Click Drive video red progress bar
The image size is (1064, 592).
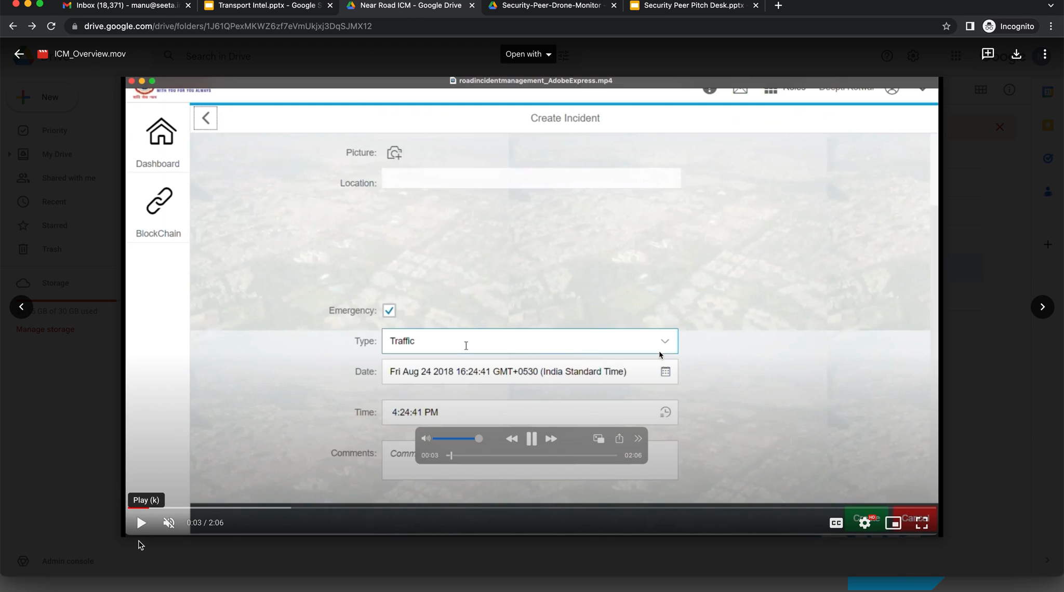(x=138, y=507)
